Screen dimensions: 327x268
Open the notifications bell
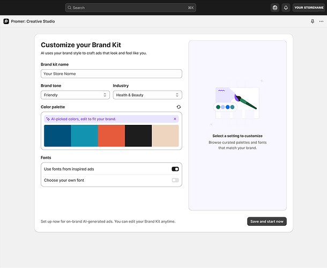[286, 8]
